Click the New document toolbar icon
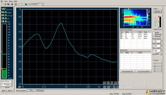This screenshot has height=95, width=166. point(2,4)
